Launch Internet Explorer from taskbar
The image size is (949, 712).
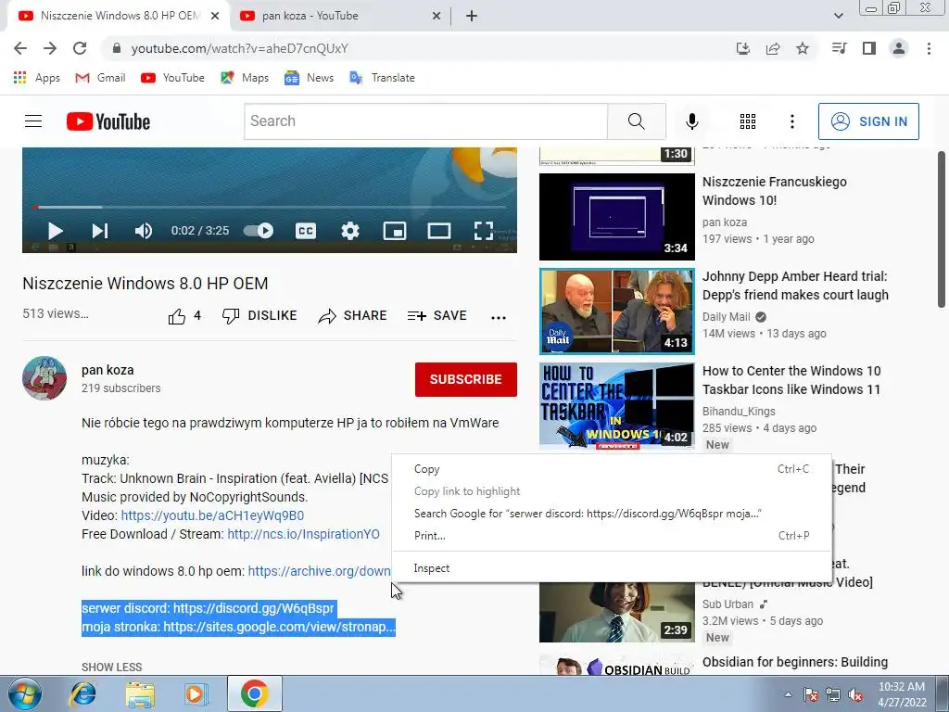point(82,693)
